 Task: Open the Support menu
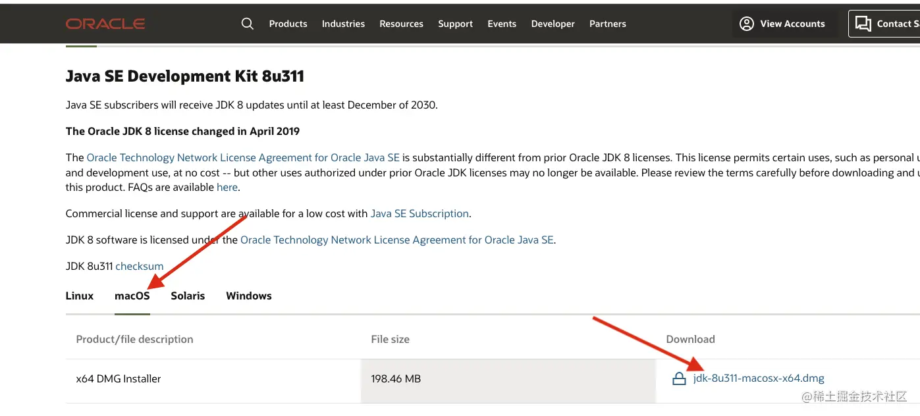click(455, 24)
